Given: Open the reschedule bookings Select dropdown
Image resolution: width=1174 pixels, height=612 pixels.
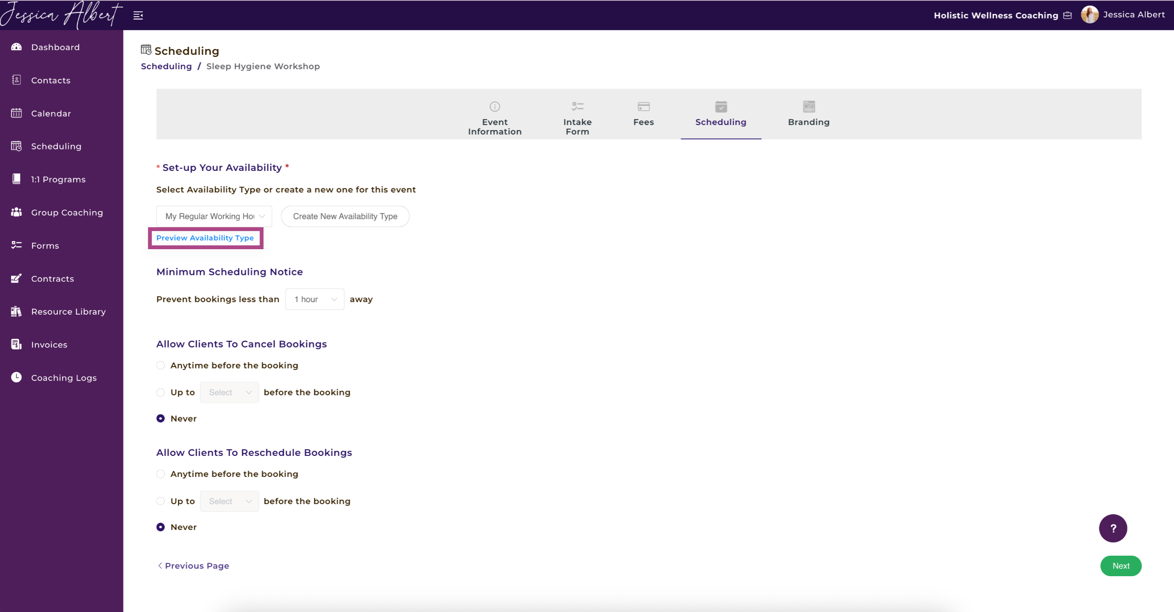Looking at the screenshot, I should 230,501.
